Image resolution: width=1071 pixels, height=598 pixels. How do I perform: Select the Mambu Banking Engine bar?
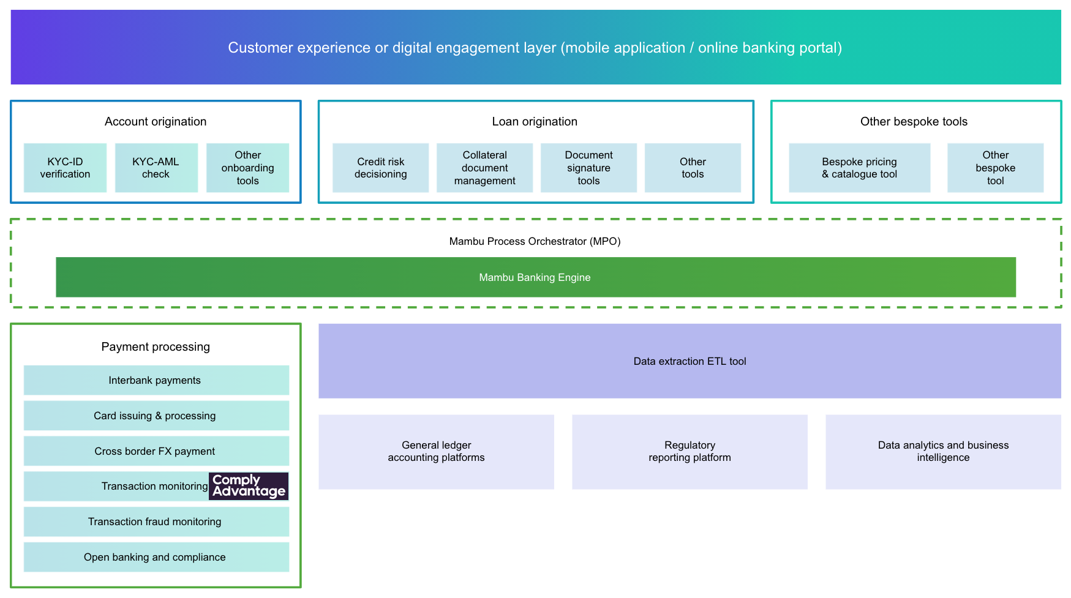tap(536, 277)
